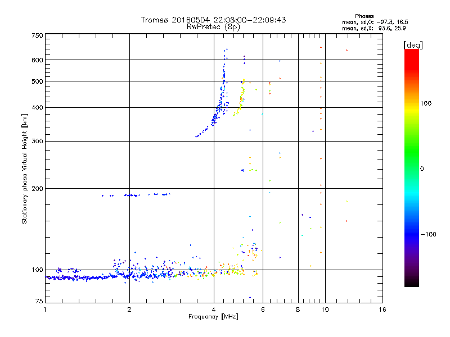Click the plot title "Tromsø 20160504 22:08:00-22:09:43"
The width and height of the screenshot is (450, 337).
[213, 20]
